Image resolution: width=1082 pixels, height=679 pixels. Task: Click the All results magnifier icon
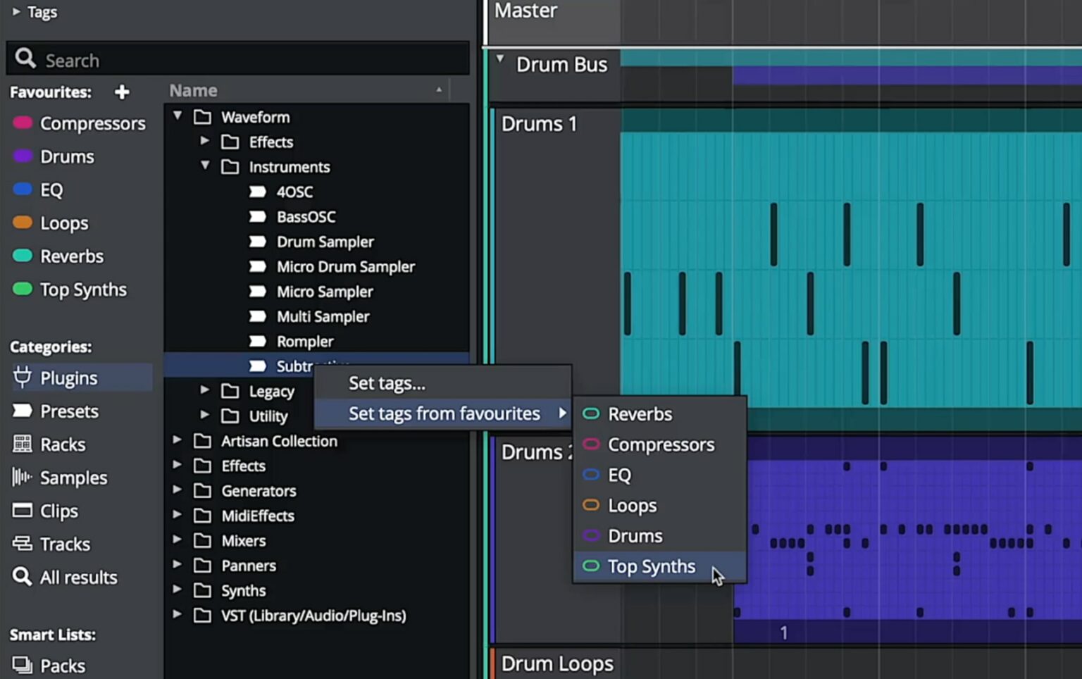(x=22, y=577)
